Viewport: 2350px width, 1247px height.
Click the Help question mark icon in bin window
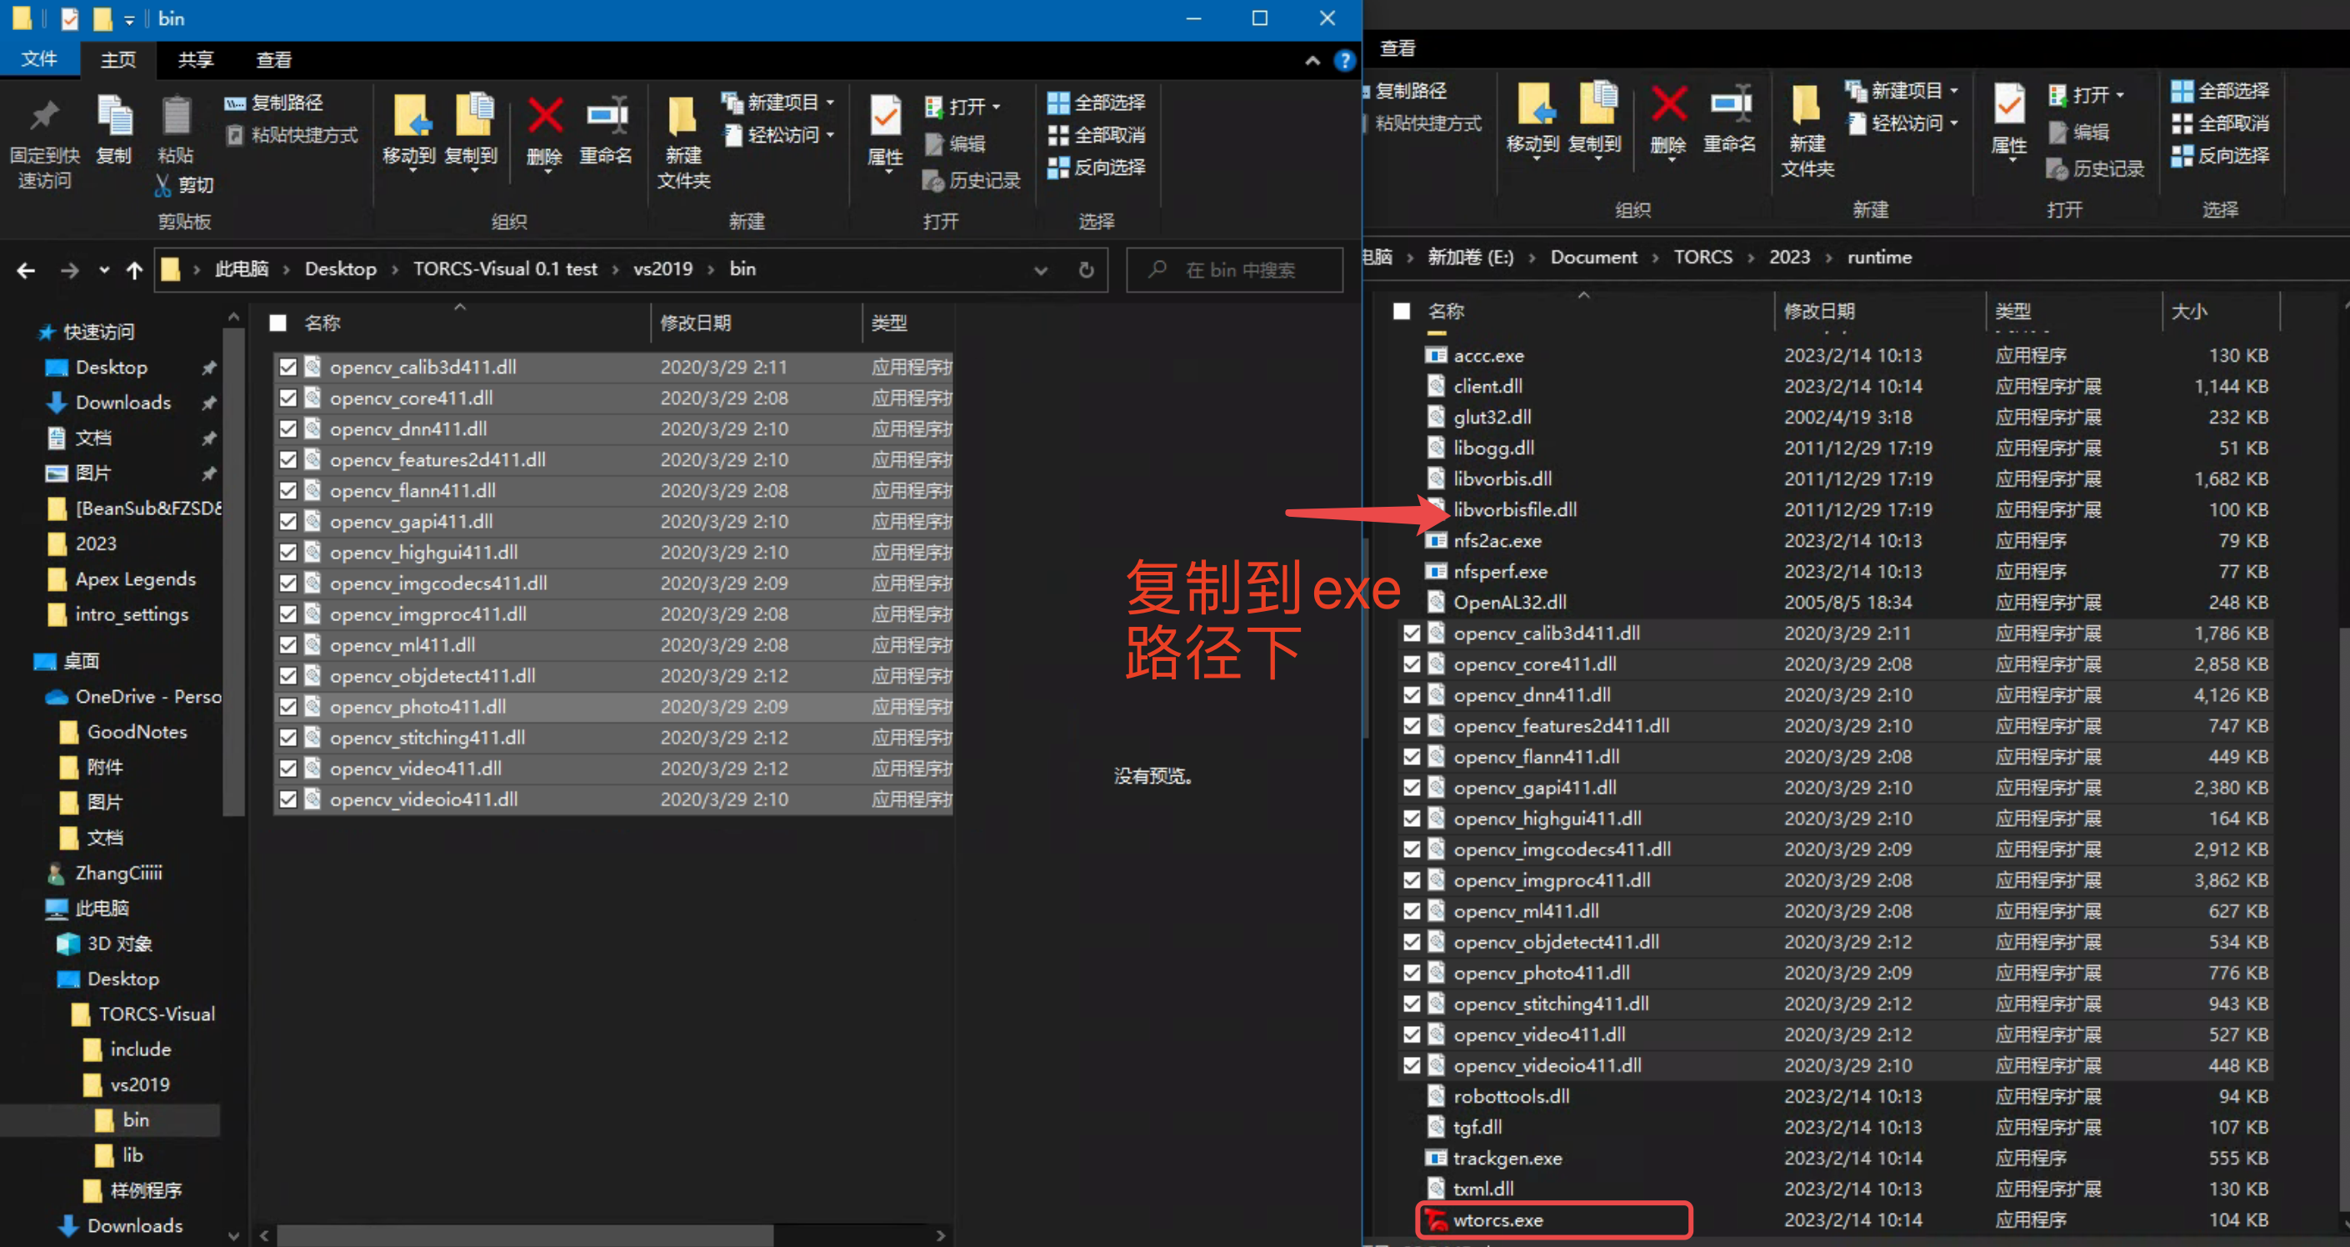point(1344,60)
